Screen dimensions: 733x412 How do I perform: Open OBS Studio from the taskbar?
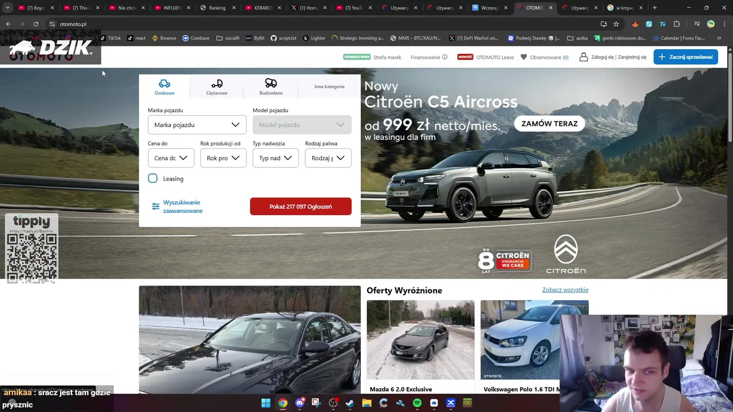(333, 403)
